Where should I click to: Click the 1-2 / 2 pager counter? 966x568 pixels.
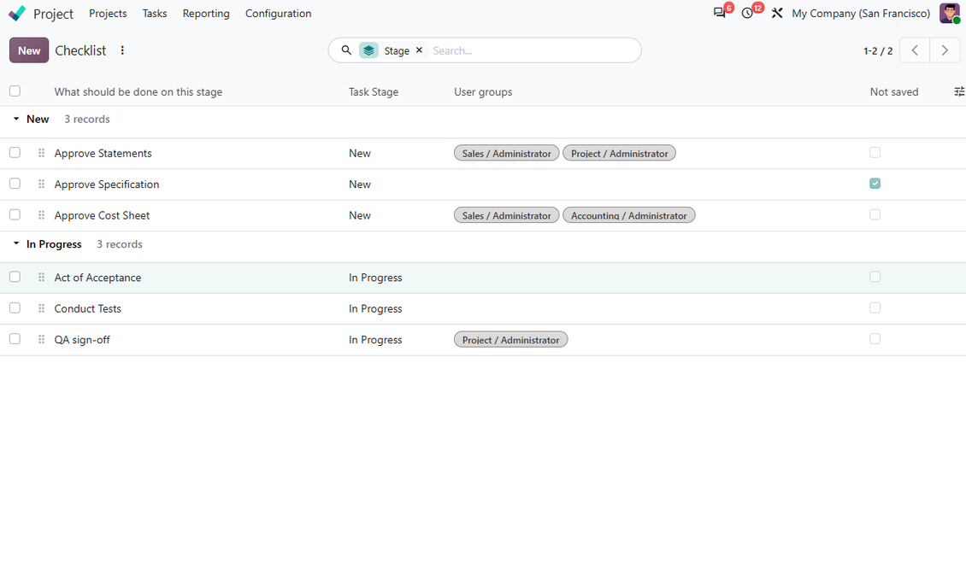878,51
